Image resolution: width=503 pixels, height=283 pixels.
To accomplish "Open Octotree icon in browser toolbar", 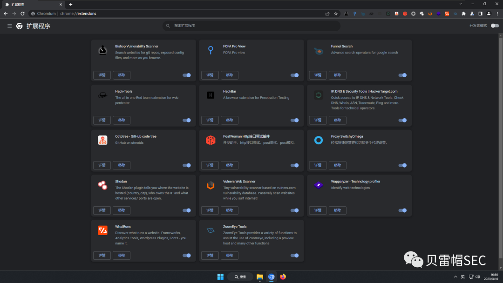I will coord(396,14).
